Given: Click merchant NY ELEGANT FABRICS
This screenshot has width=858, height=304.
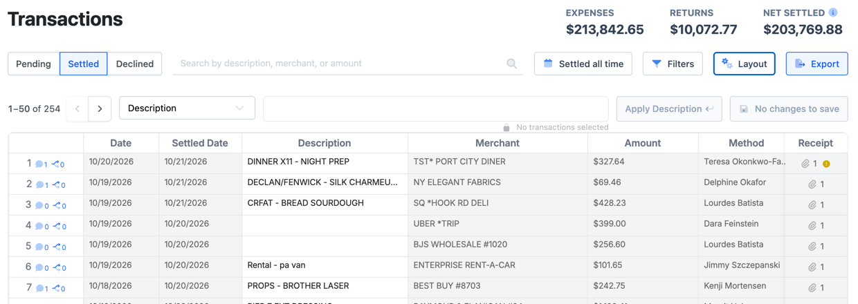Looking at the screenshot, I should coord(457,182).
